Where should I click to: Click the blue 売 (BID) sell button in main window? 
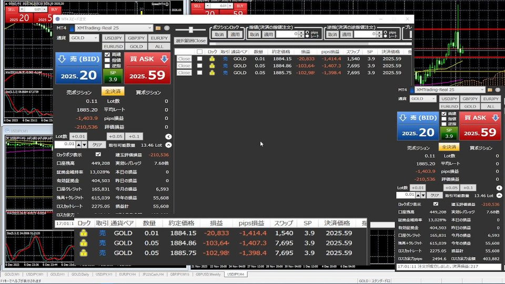(78, 68)
